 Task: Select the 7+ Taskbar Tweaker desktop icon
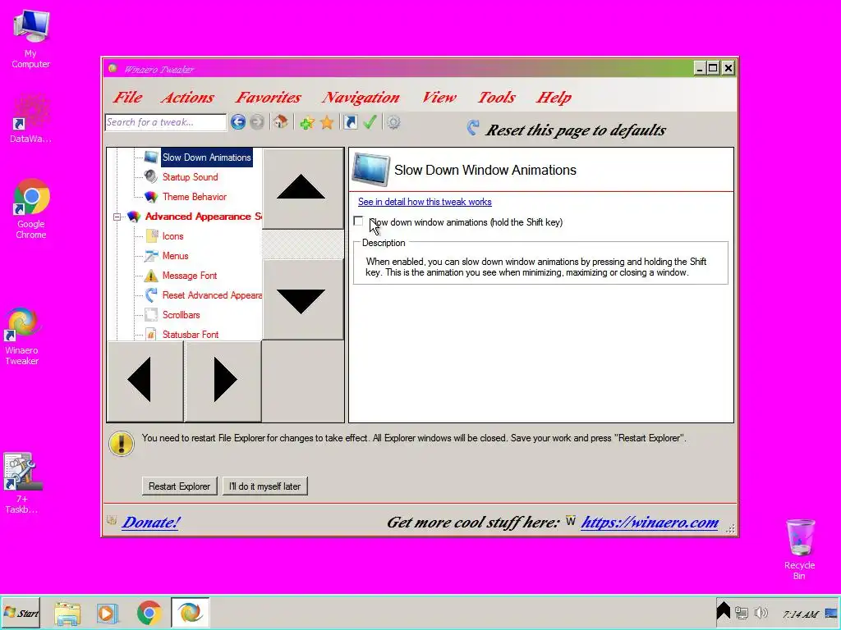[22, 483]
